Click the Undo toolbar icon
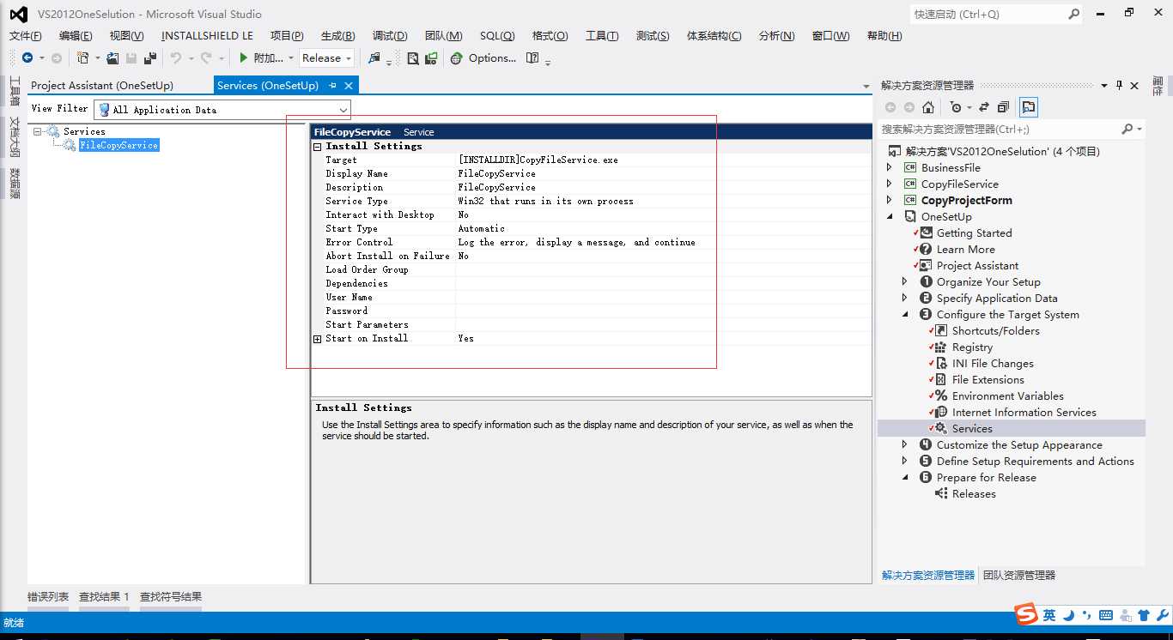 coord(175,58)
